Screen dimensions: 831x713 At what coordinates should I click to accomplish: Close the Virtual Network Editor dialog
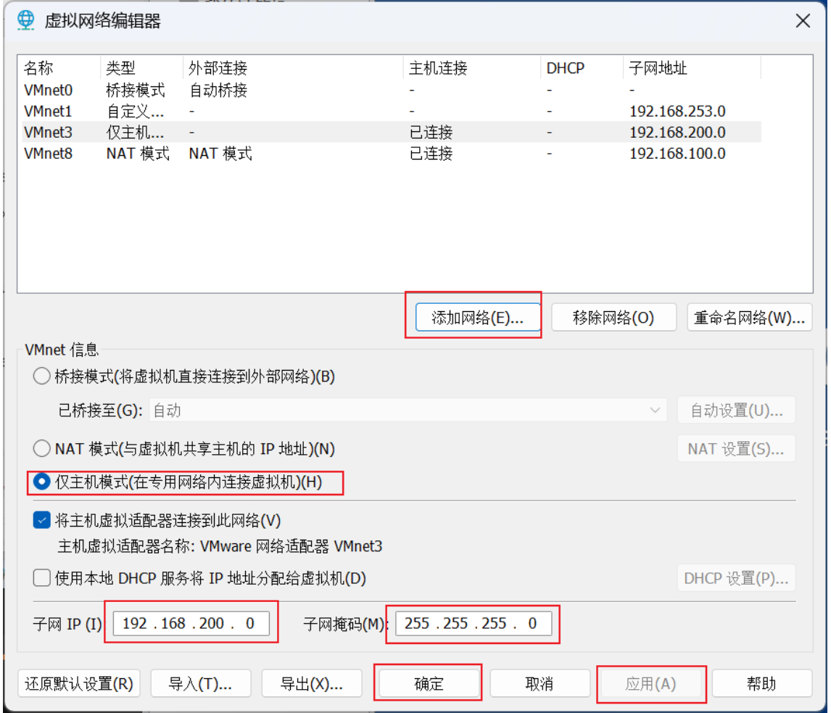click(x=803, y=21)
